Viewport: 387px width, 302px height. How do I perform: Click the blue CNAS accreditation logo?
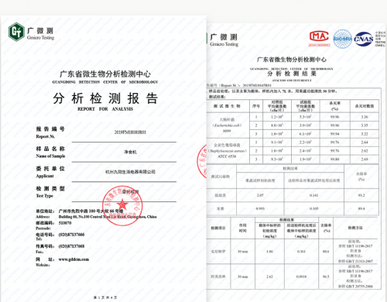click(x=364, y=39)
